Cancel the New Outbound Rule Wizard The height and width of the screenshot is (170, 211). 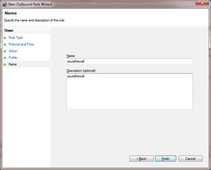(190, 159)
